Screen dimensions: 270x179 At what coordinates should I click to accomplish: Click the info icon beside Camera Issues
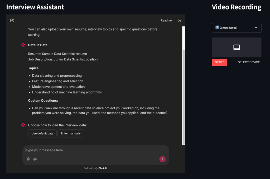click(217, 28)
